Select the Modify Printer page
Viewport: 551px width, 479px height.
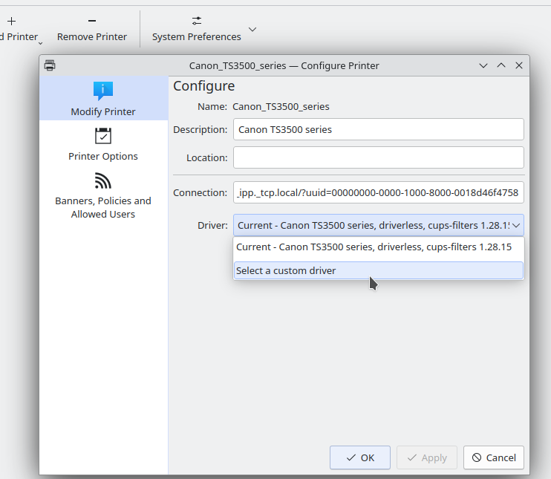[103, 99]
